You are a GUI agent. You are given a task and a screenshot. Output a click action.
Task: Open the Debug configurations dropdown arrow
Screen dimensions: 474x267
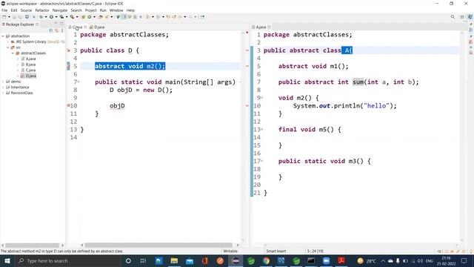[x=46, y=17]
